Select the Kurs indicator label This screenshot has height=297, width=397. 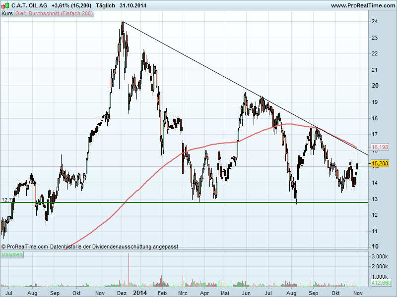(x=7, y=14)
